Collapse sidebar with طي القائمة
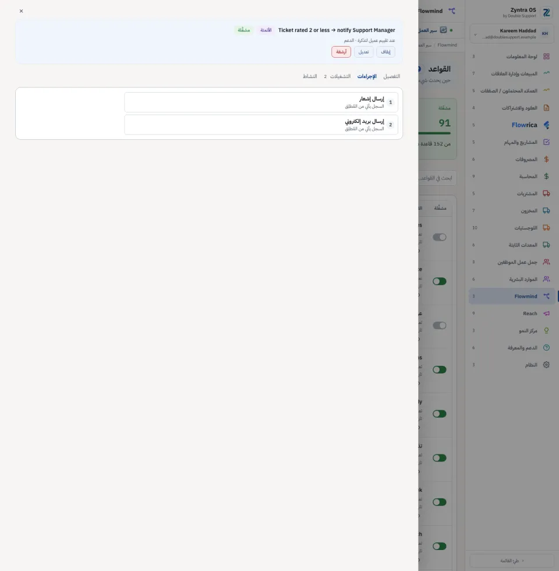This screenshot has width=559, height=571. pyautogui.click(x=512, y=561)
